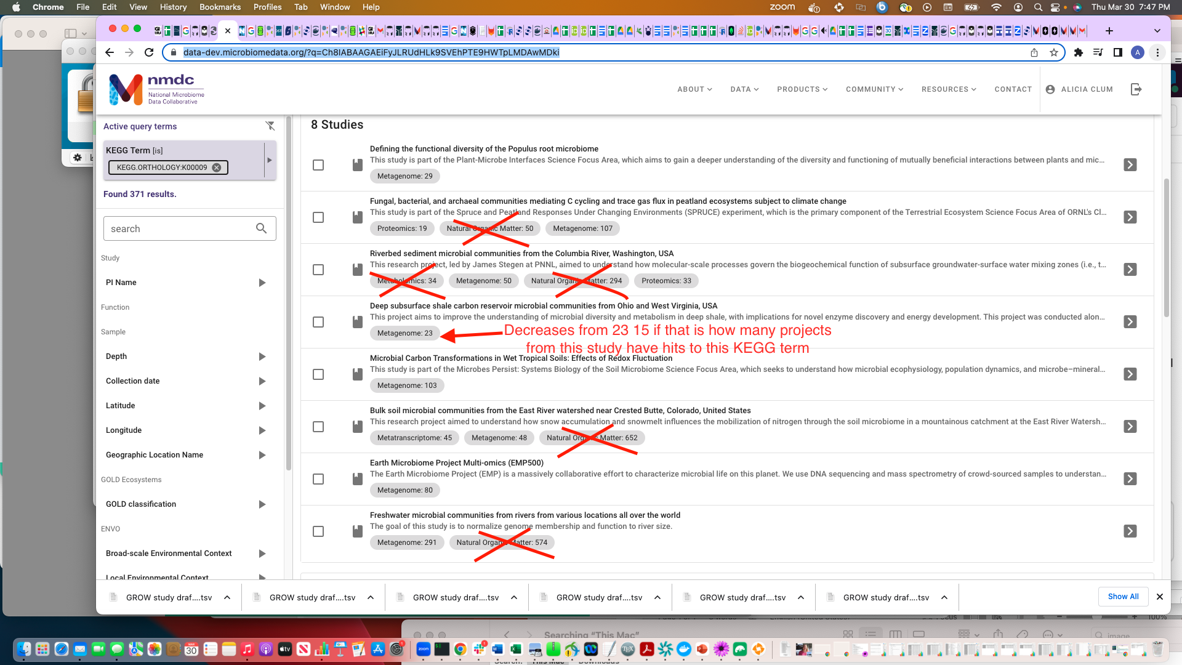Click the search magnifier in facet search box

pos(261,228)
